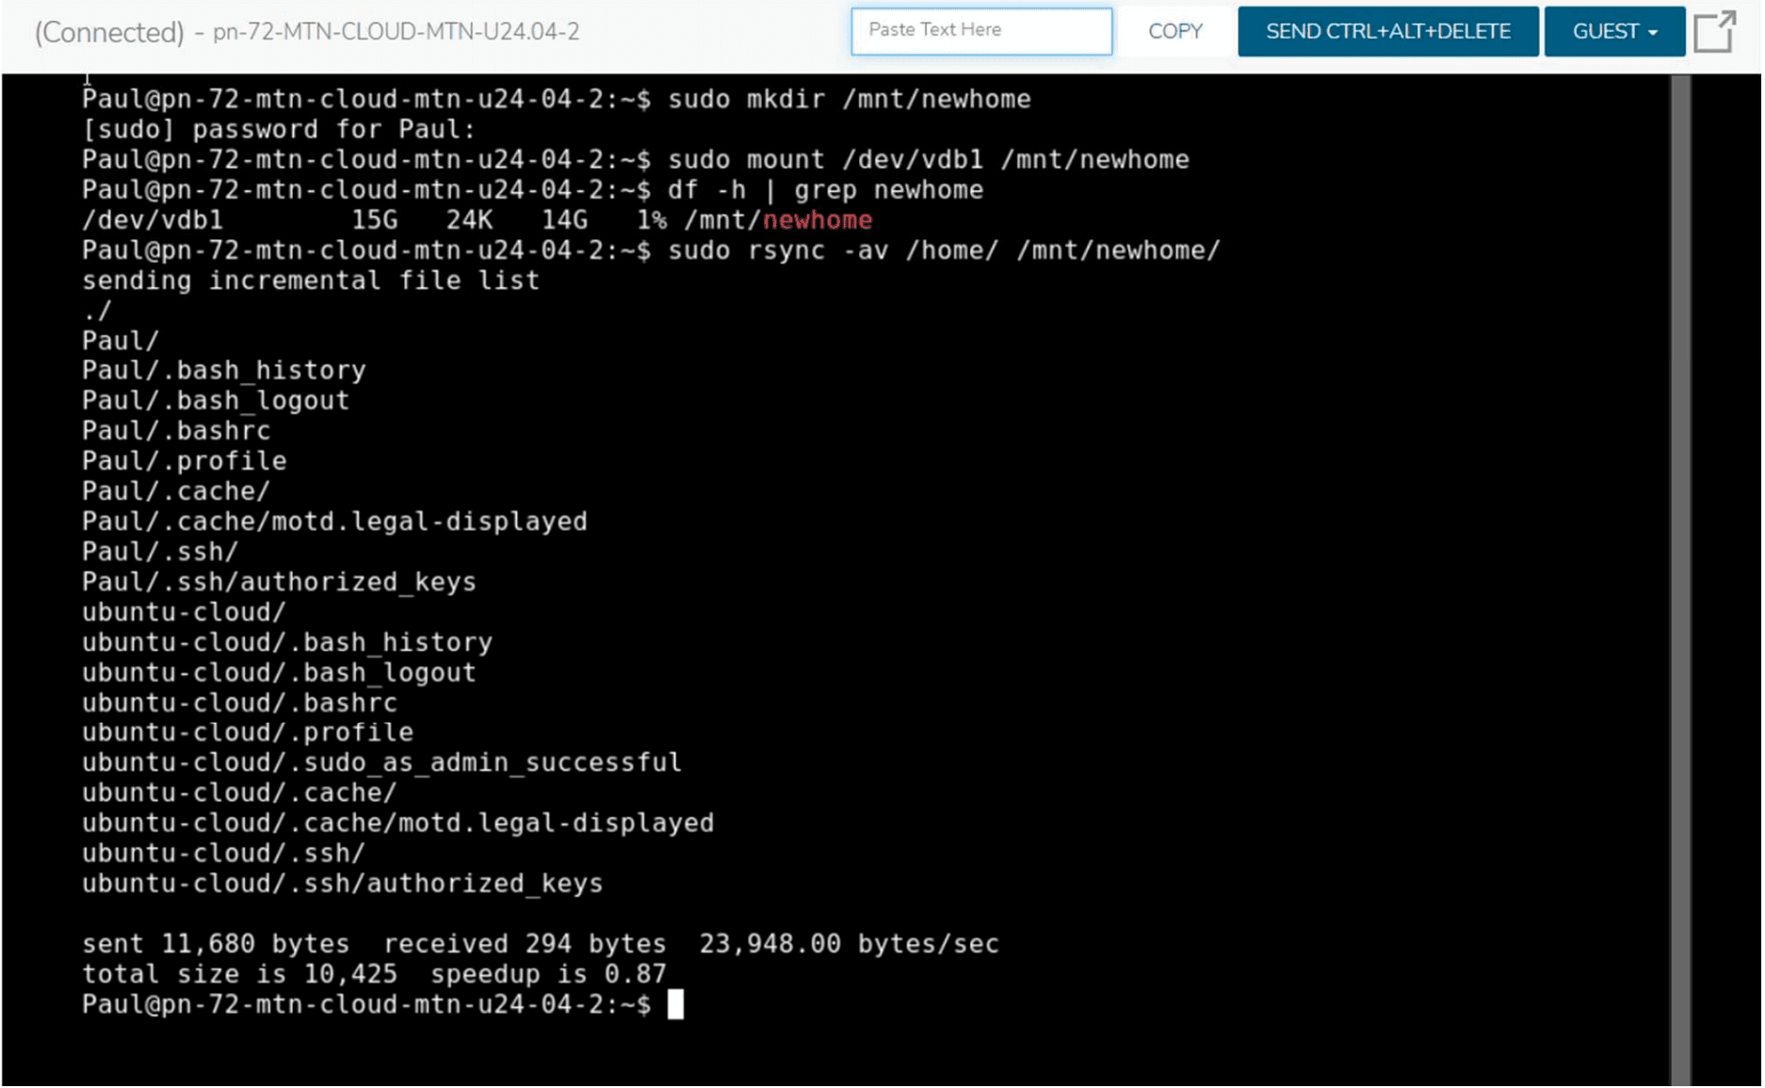Click the 'Paul/.bash_history' line

(223, 371)
